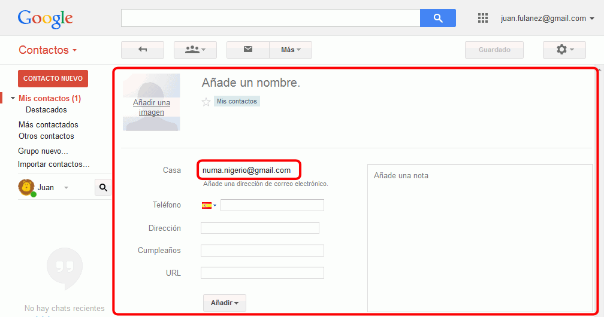The image size is (604, 317).
Task: Click Importar contactos... link
Action: [53, 164]
